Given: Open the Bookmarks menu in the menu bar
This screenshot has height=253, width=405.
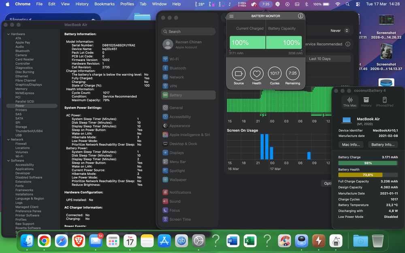Looking at the screenshot, I should [104, 4].
